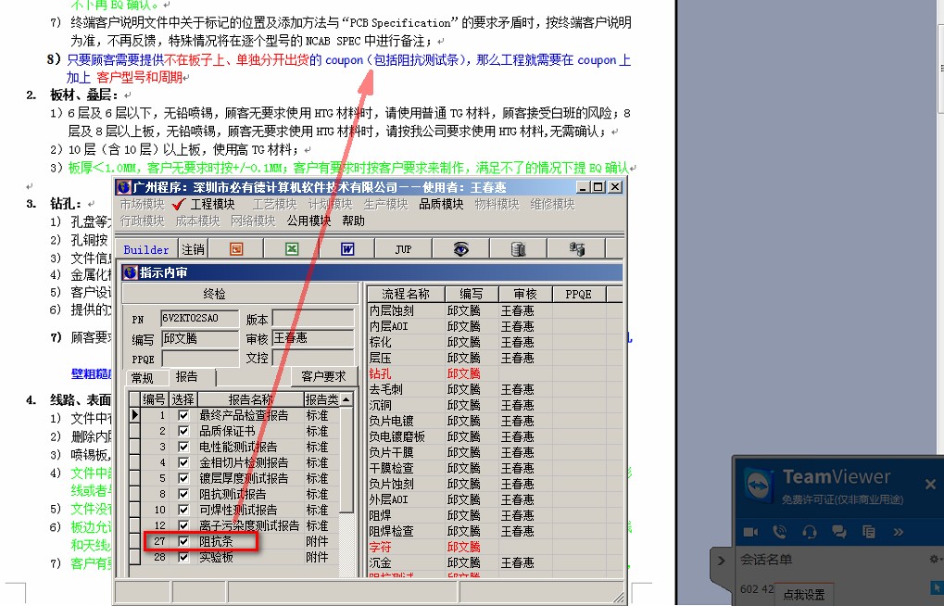The image size is (944, 606).
Task: Toggle checkbox for 阻抗测试报告
Action: (x=183, y=494)
